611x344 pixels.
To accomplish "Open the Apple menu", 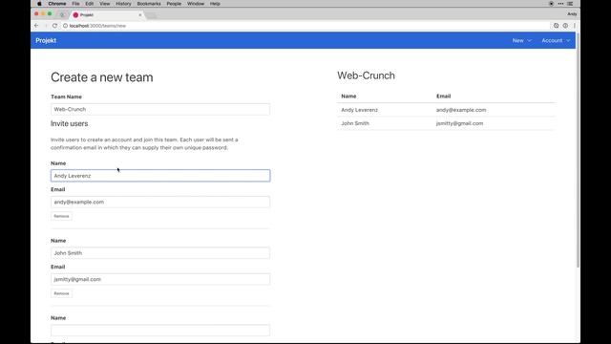I will (39, 4).
